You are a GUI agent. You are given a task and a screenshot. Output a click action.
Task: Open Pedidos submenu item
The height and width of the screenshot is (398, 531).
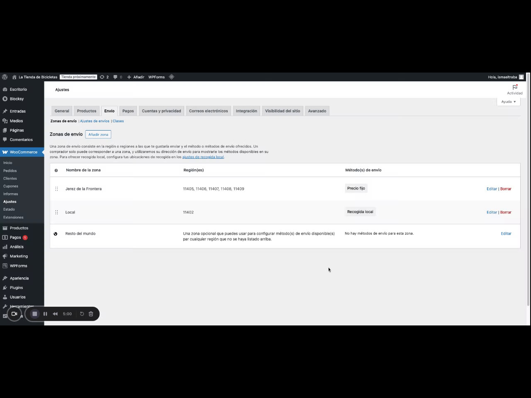(10, 171)
